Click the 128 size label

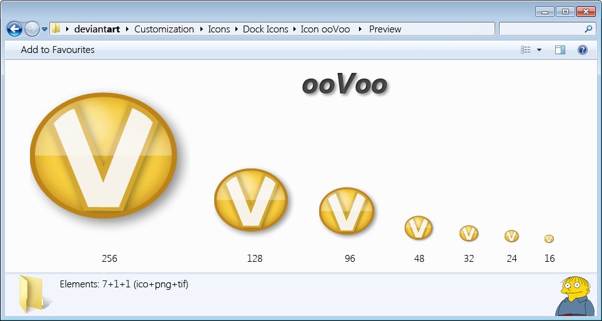pos(255,259)
